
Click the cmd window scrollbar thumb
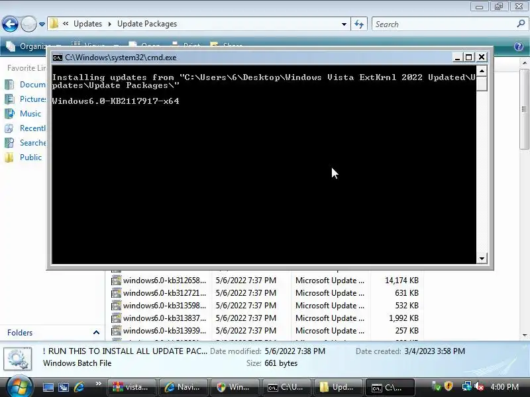pyautogui.click(x=482, y=83)
